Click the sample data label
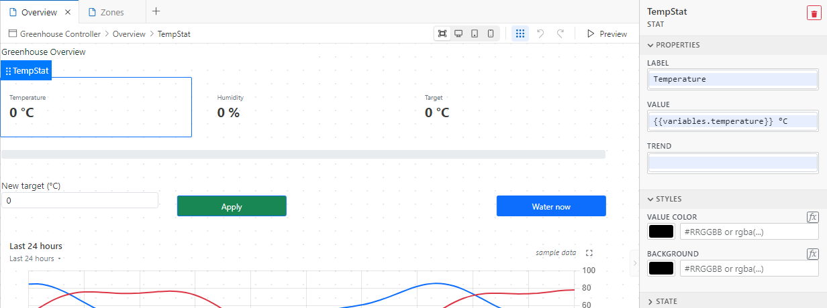 556,252
